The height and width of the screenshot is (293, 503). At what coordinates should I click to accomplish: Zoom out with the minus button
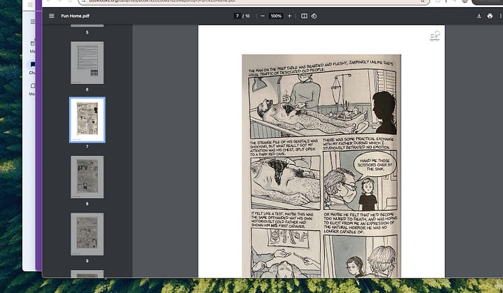pos(263,16)
